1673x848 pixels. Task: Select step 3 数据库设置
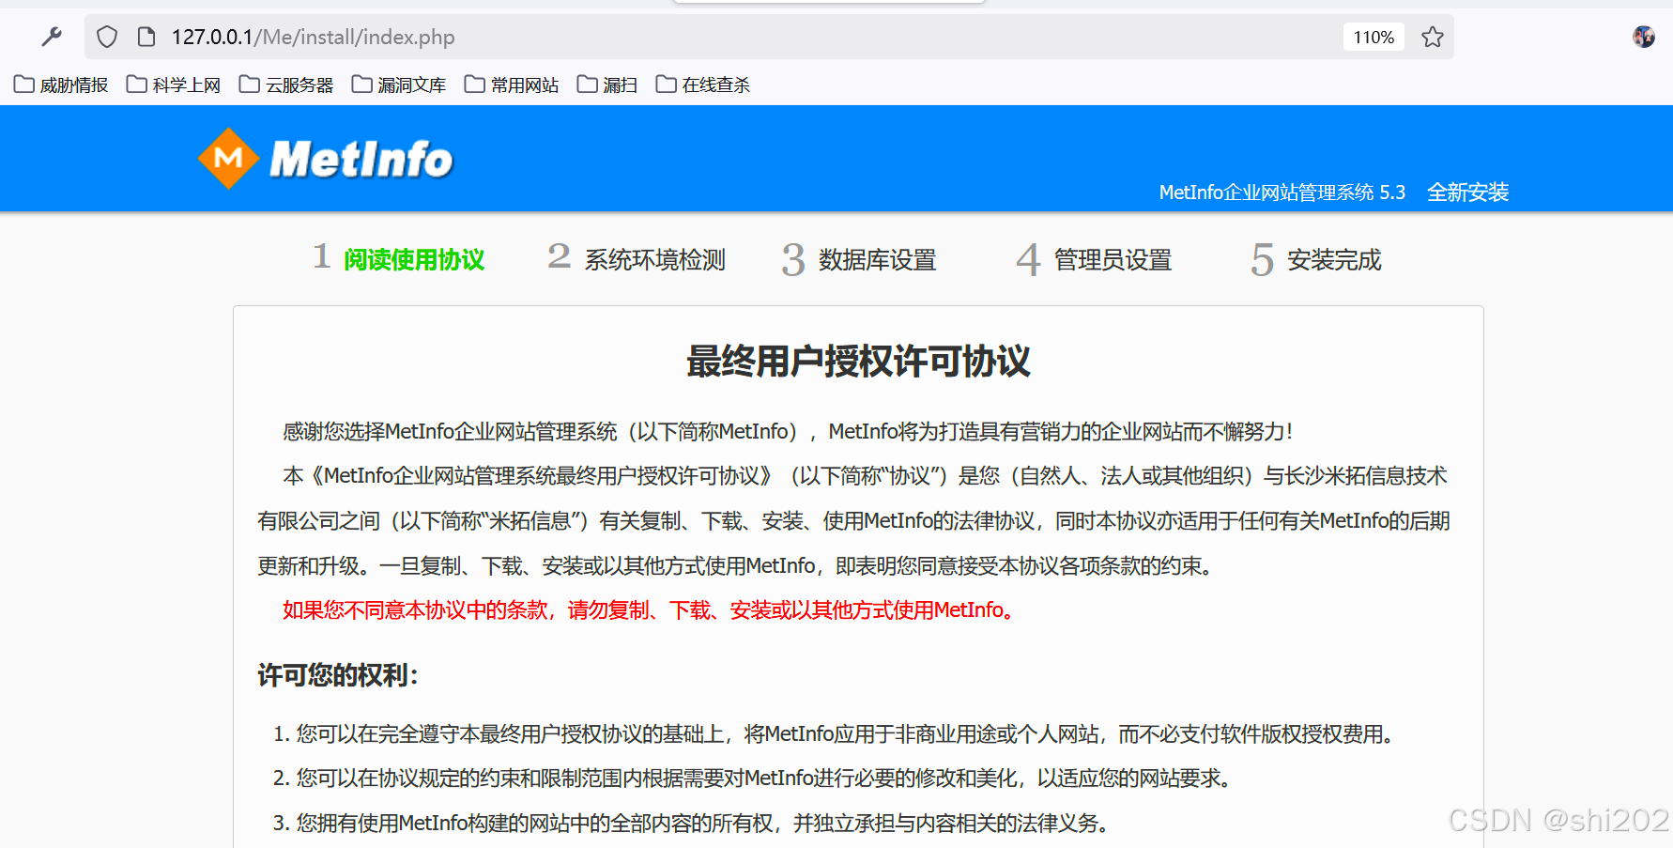pos(859,259)
